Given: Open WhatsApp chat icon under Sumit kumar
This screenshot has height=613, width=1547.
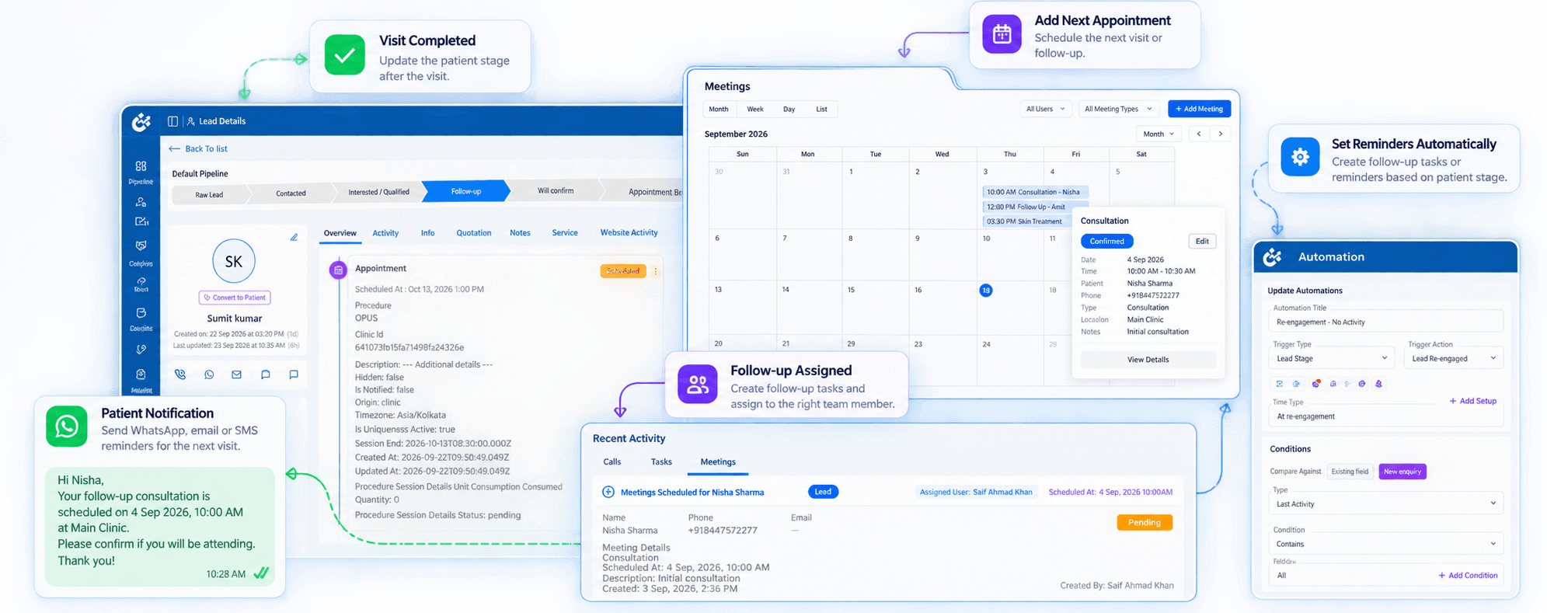Looking at the screenshot, I should coord(209,374).
